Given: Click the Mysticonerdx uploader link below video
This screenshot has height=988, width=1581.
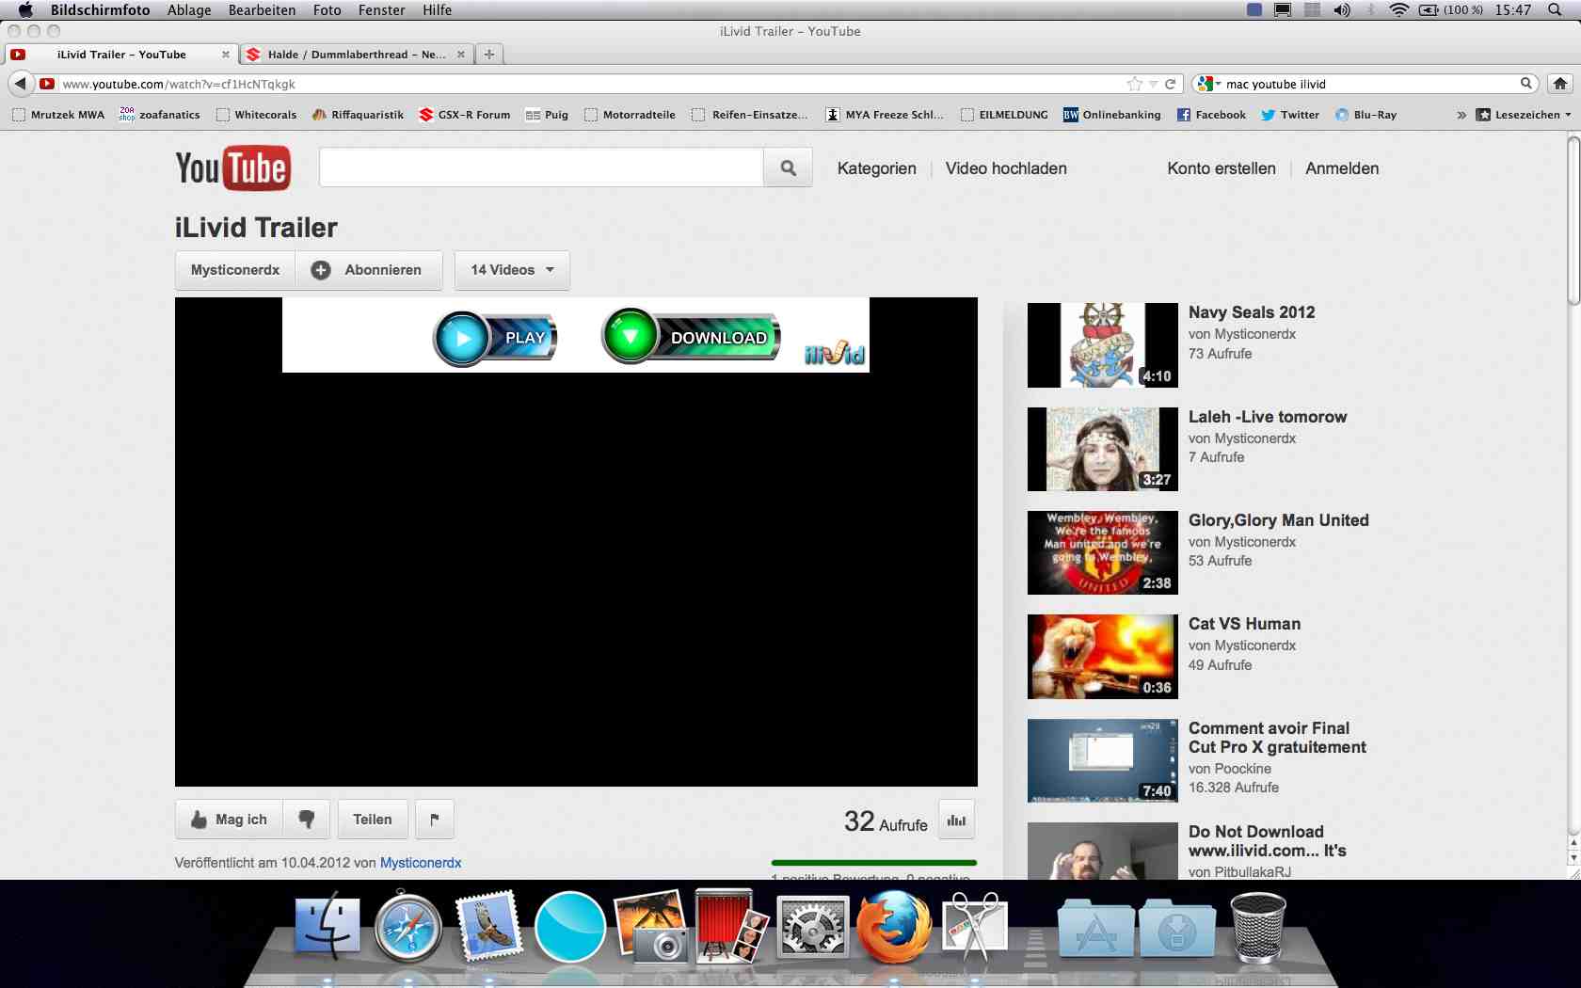Looking at the screenshot, I should [x=421, y=863].
